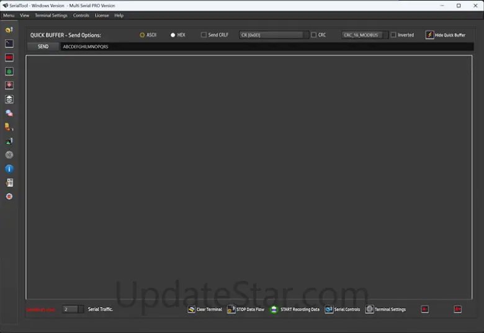Viewport: 484px width, 333px height.
Task: Click the Terminal Settings label in bottom bar
Action: coord(390,309)
